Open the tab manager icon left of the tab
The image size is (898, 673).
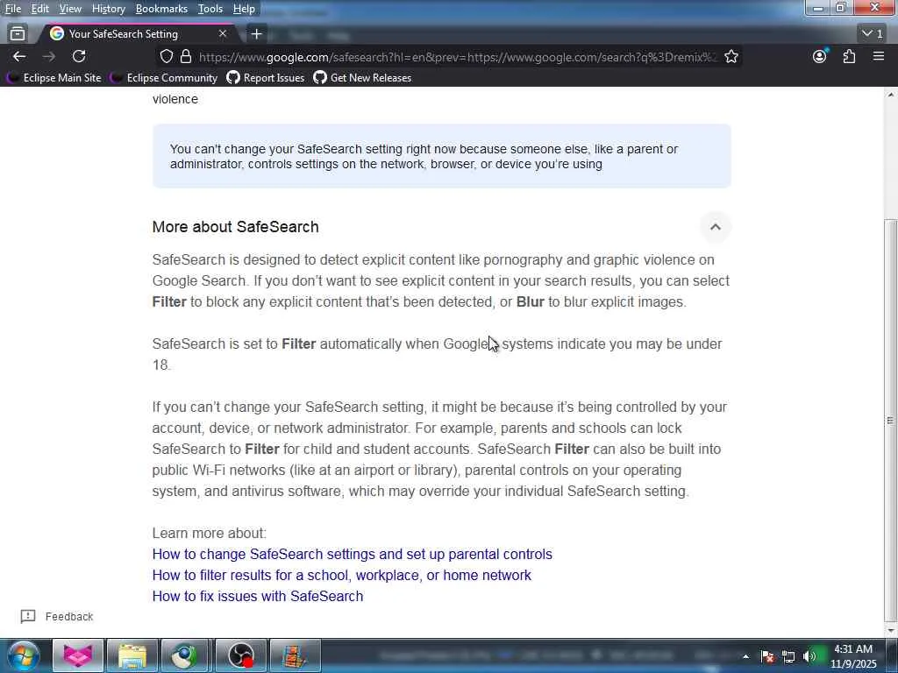click(18, 34)
